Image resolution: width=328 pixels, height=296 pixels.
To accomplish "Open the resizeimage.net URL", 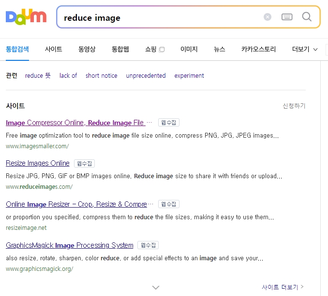I will pos(26,228).
